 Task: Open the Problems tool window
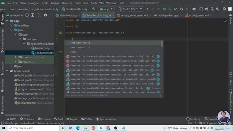pos(27,119)
